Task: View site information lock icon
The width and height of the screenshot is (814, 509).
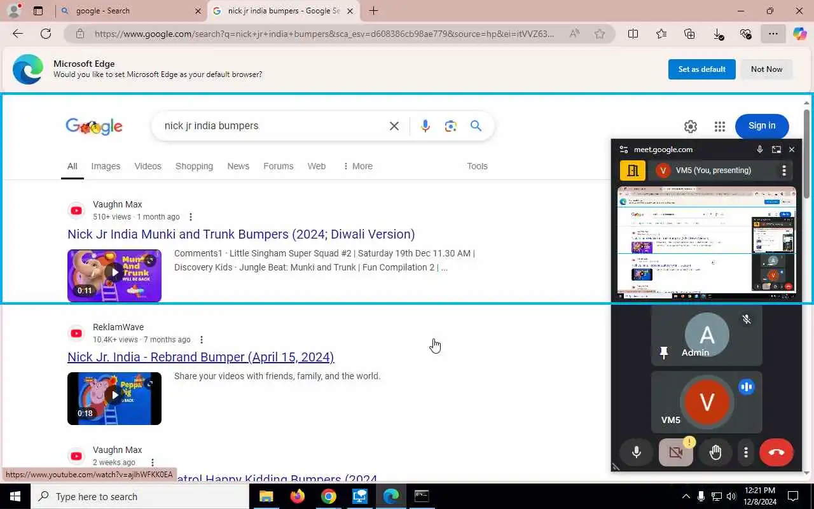Action: (79, 34)
